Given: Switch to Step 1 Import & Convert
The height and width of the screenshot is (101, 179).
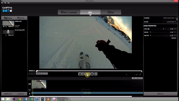Looking at the screenshot, I should [69, 12].
